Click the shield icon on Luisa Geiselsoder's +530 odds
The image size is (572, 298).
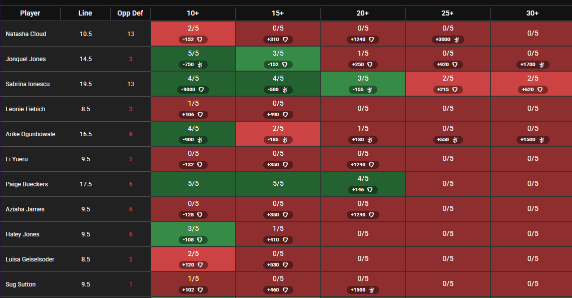click(x=285, y=264)
